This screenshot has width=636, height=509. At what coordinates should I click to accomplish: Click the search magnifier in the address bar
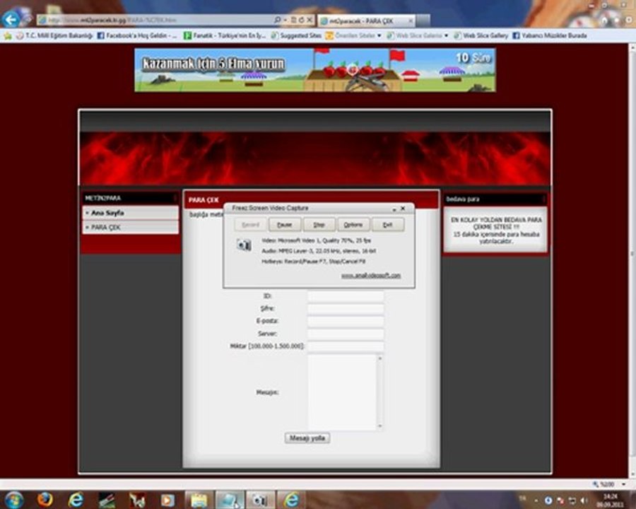(278, 20)
